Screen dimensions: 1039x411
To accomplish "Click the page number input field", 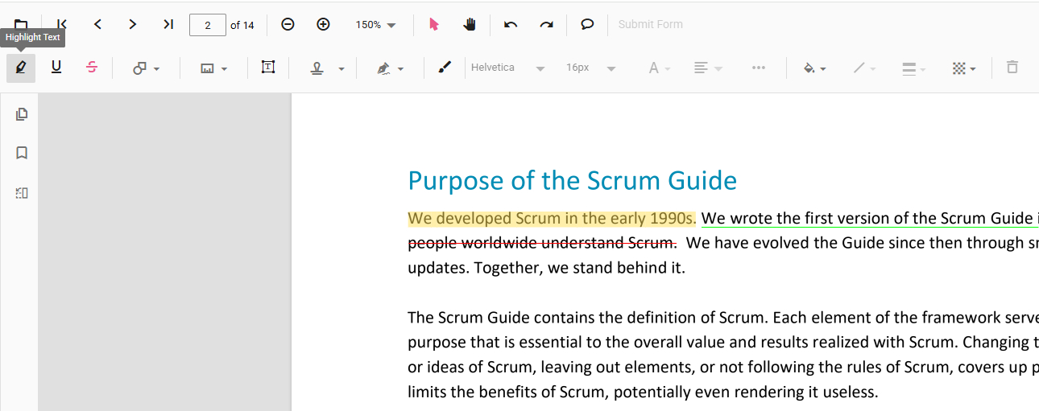I will [208, 25].
